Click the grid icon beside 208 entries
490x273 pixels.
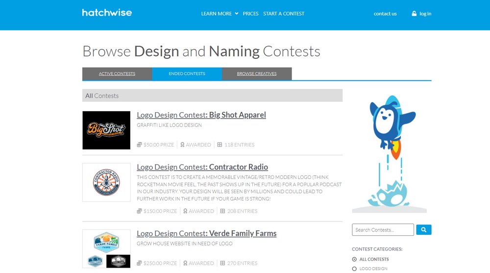pos(222,211)
